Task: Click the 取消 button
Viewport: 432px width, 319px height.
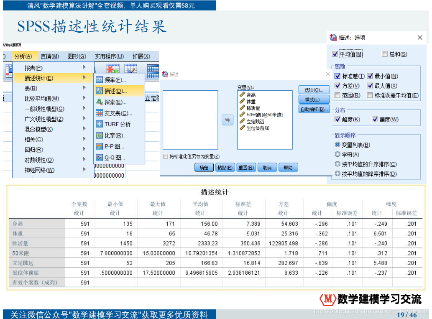Action: [267, 167]
